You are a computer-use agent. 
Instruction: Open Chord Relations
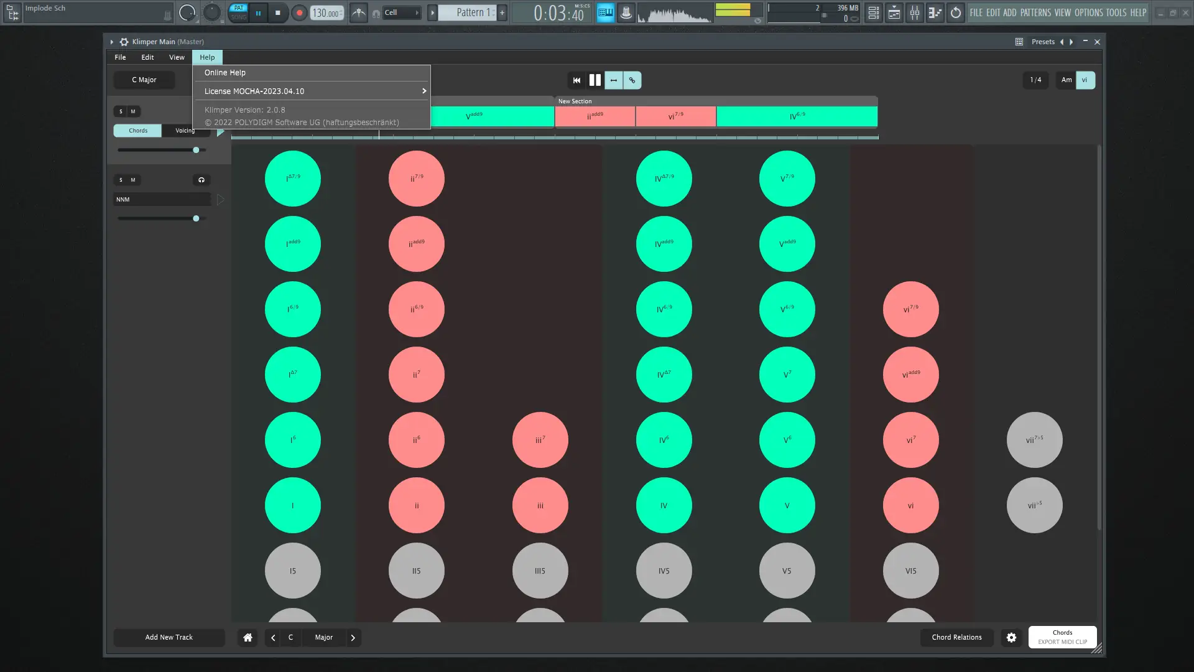(x=956, y=637)
